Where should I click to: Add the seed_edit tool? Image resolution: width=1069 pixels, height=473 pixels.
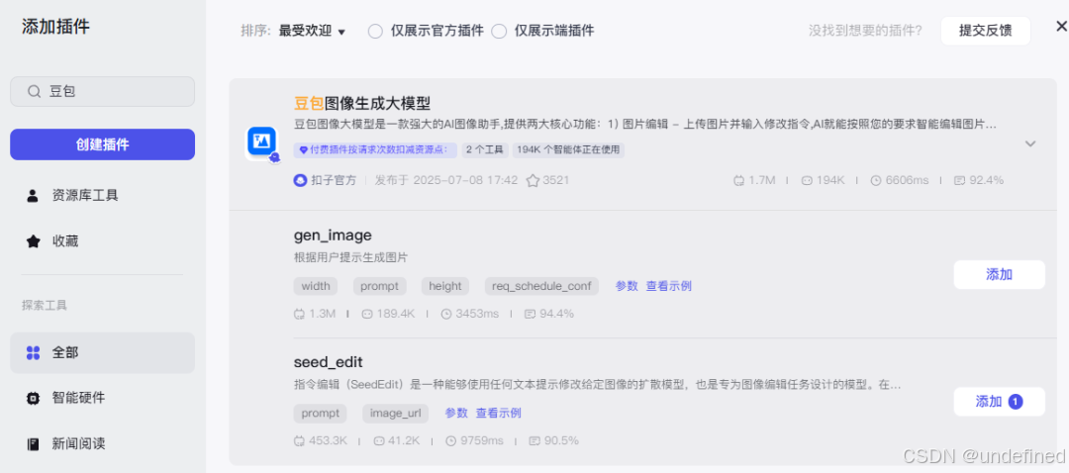pyautogui.click(x=999, y=402)
